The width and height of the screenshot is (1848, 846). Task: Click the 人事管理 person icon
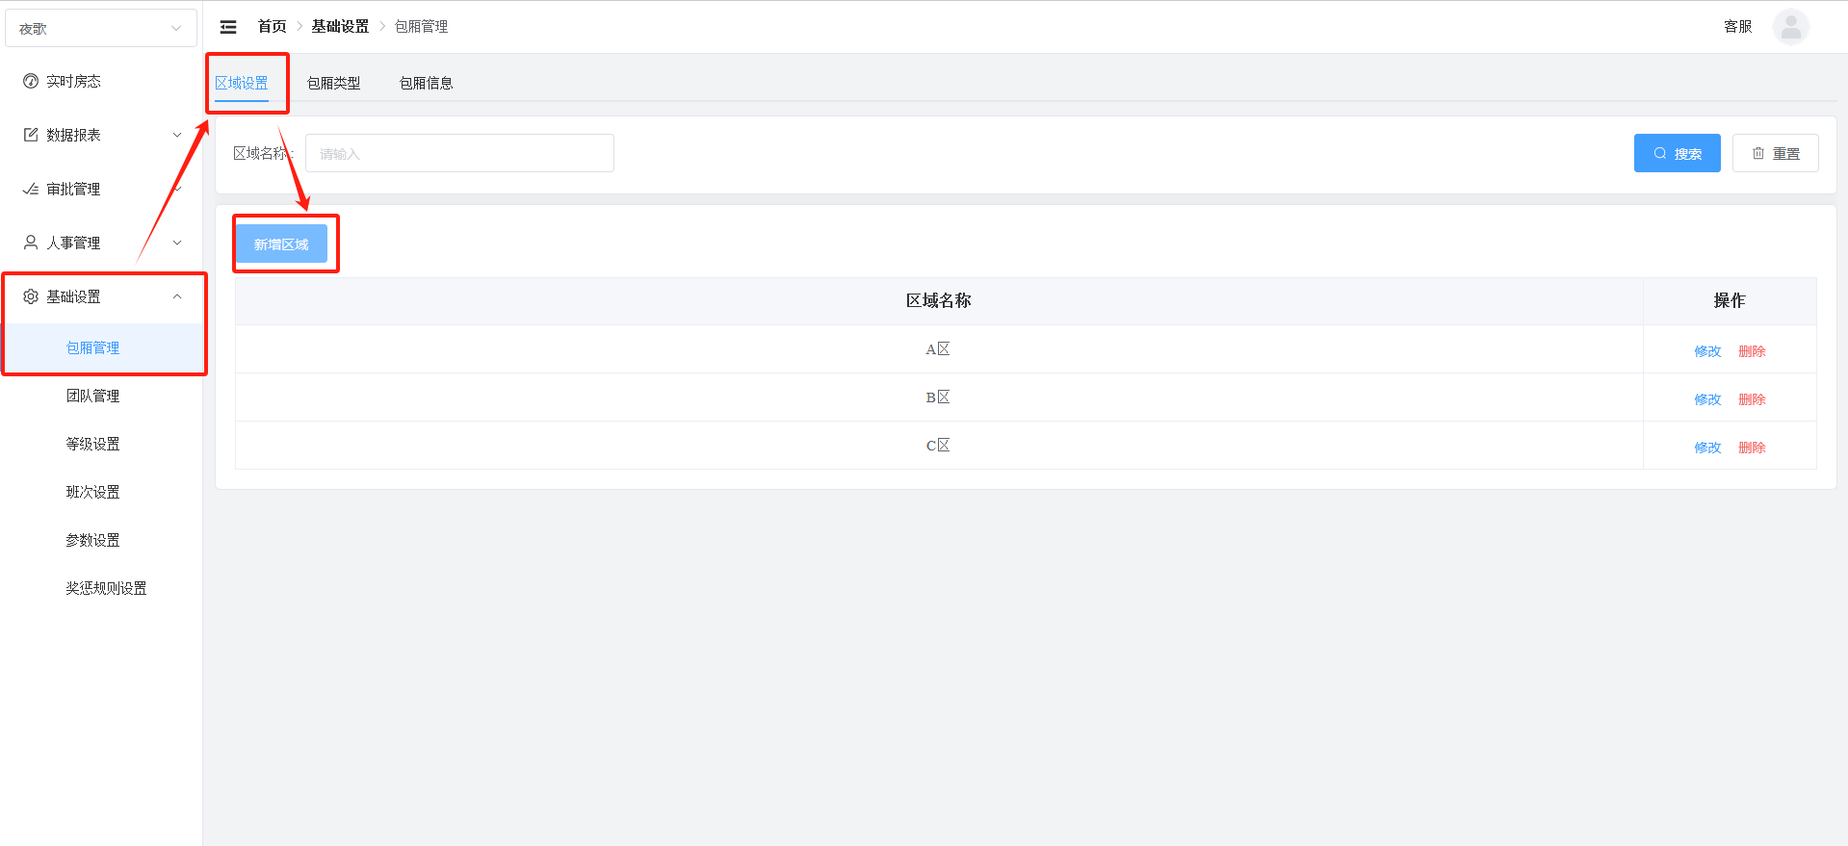click(31, 243)
